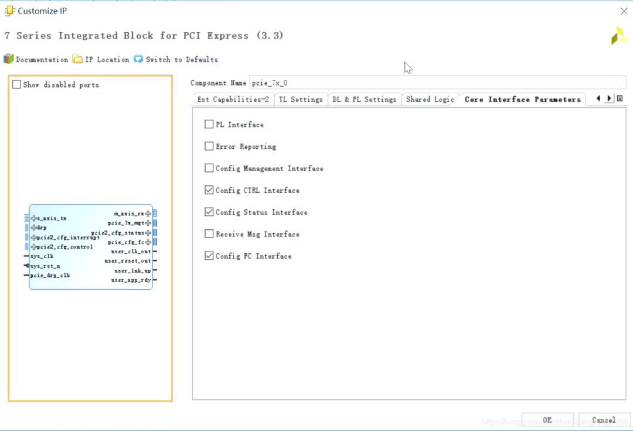Open the Documentation book icon

click(8, 59)
